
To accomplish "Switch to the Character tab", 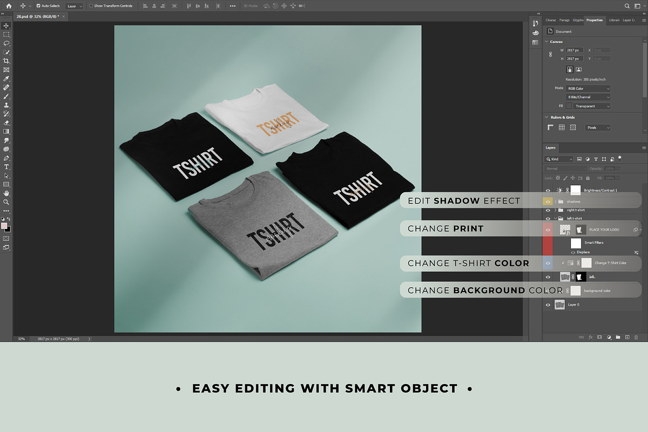I will (x=551, y=20).
